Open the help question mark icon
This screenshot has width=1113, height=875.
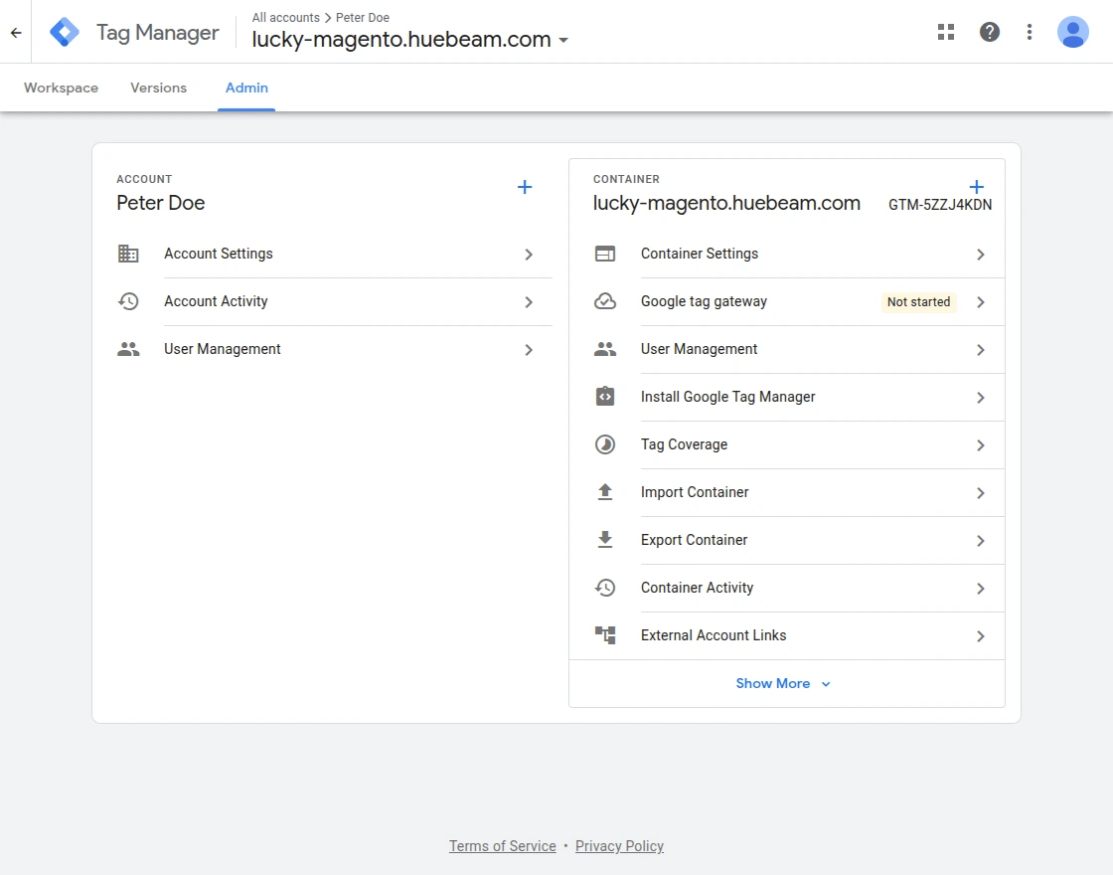(990, 32)
